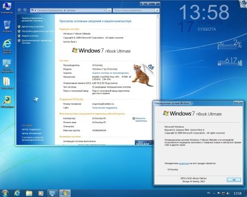Open Windows Experience Index rating link
The width and height of the screenshot is (247, 197).
click(110, 73)
